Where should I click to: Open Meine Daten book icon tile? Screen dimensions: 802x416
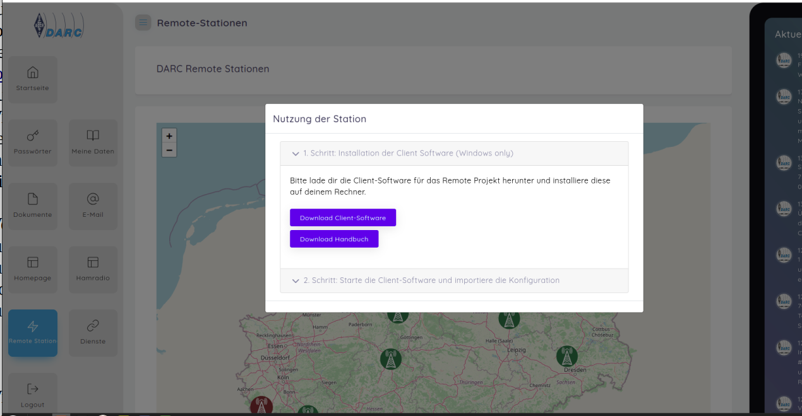tap(93, 143)
